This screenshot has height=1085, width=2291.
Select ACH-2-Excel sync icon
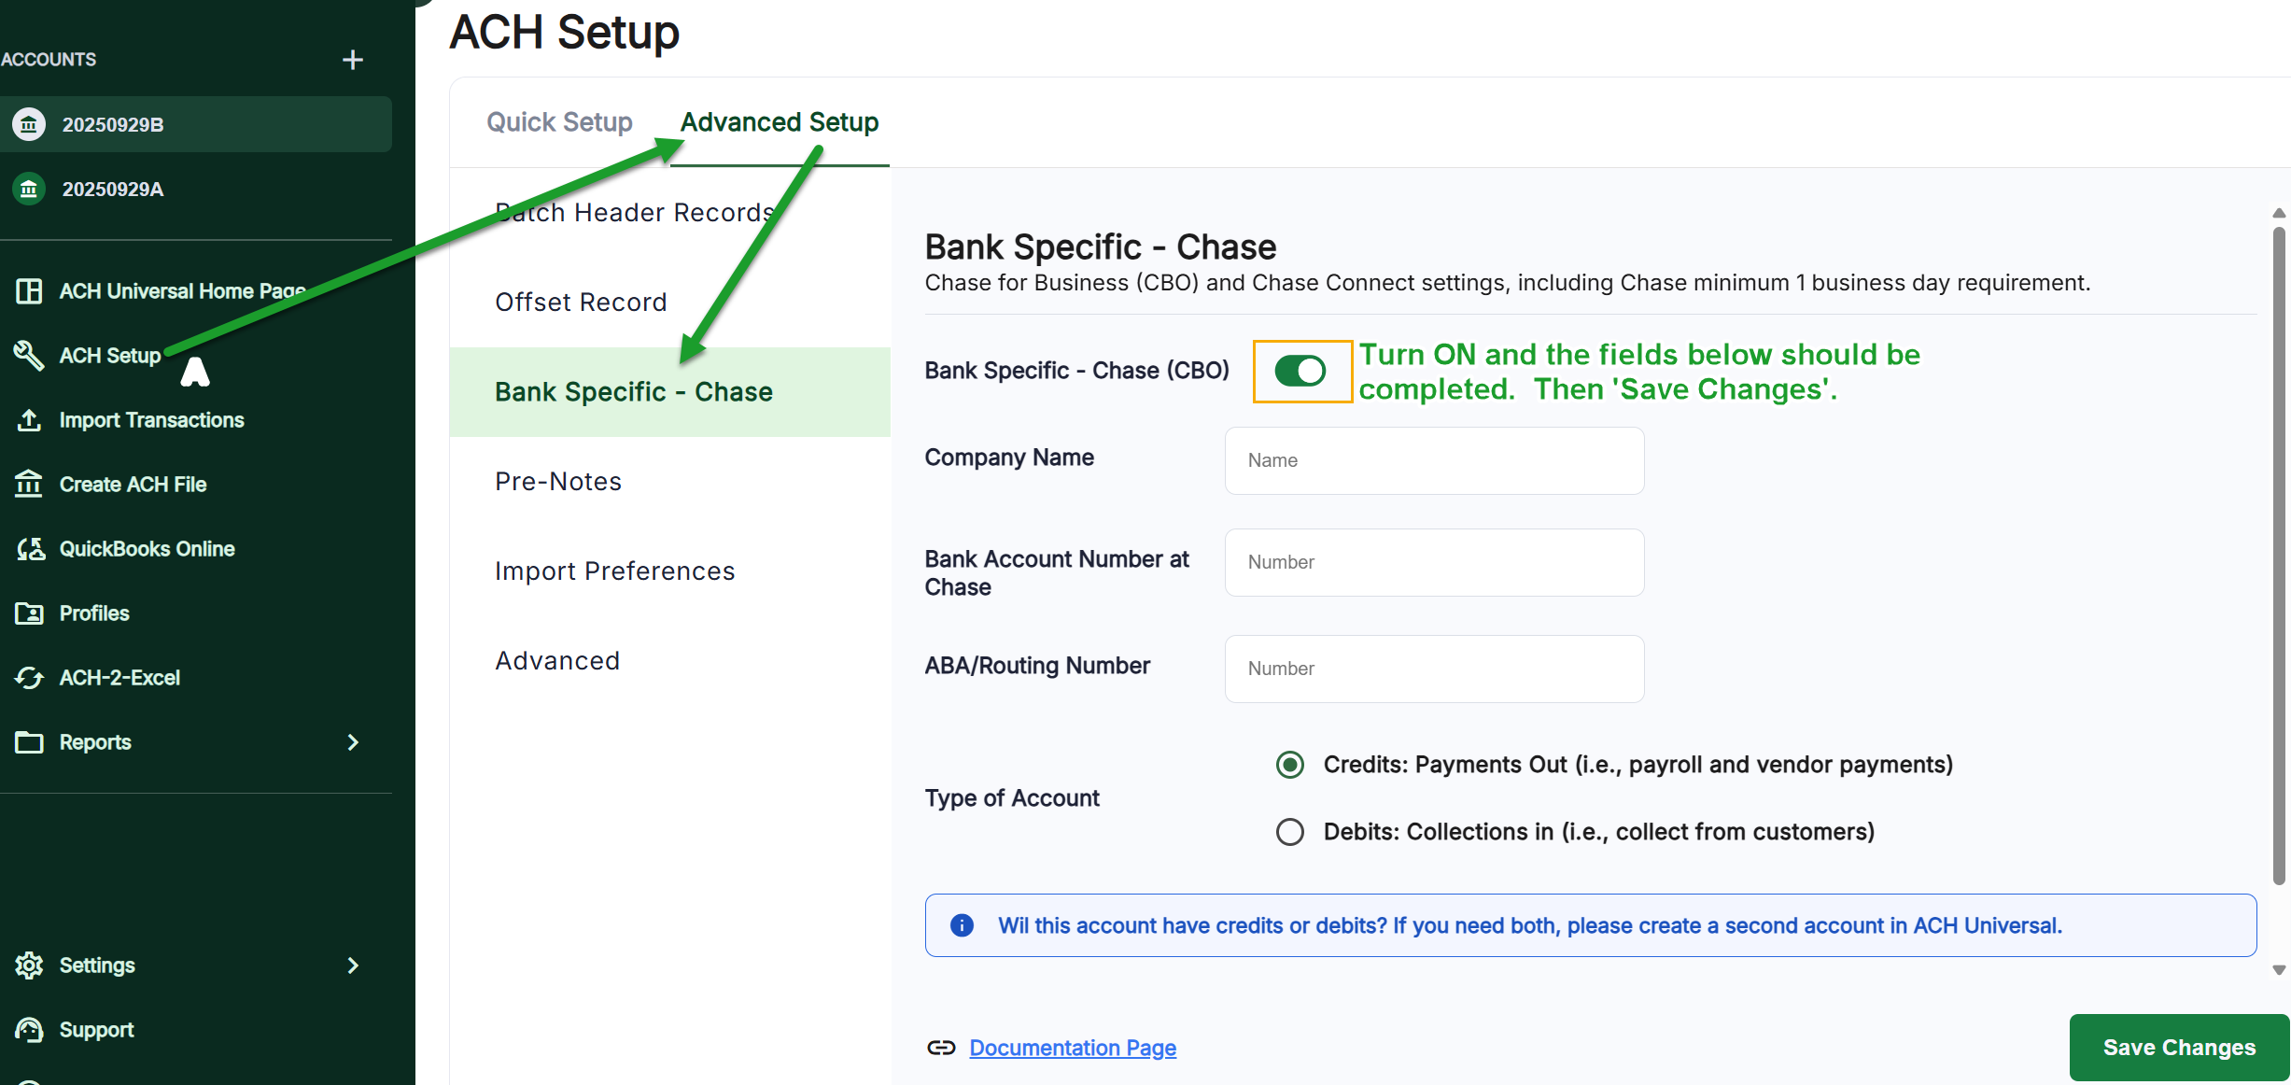click(28, 677)
